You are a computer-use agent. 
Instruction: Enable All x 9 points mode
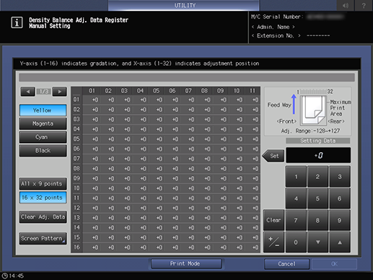tap(43, 184)
